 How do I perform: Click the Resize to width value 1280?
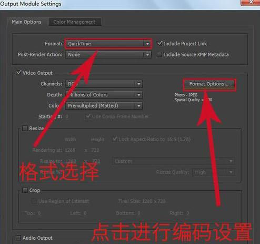click(x=71, y=161)
